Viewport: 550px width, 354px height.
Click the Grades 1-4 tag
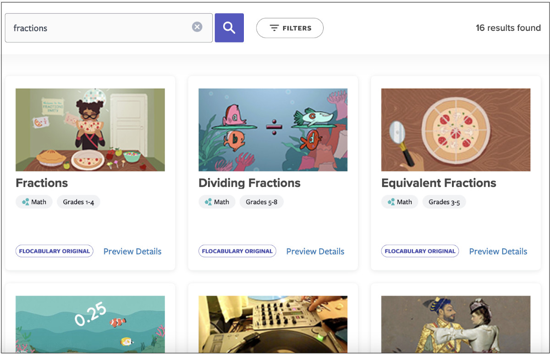[x=78, y=202]
